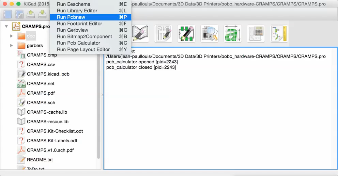Open the Library Editor book-and-pencil icon
The height and width of the screenshot is (176, 338).
[140, 33]
